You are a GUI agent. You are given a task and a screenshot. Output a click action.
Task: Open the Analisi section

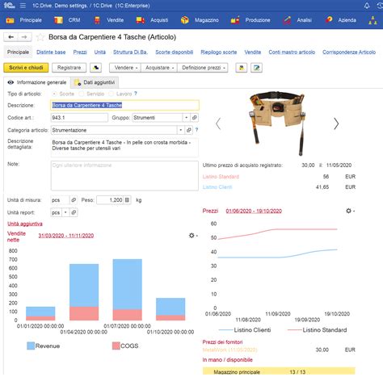[x=297, y=20]
